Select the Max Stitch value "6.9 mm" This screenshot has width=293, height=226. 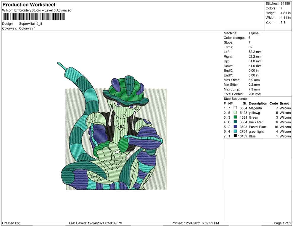click(x=254, y=80)
